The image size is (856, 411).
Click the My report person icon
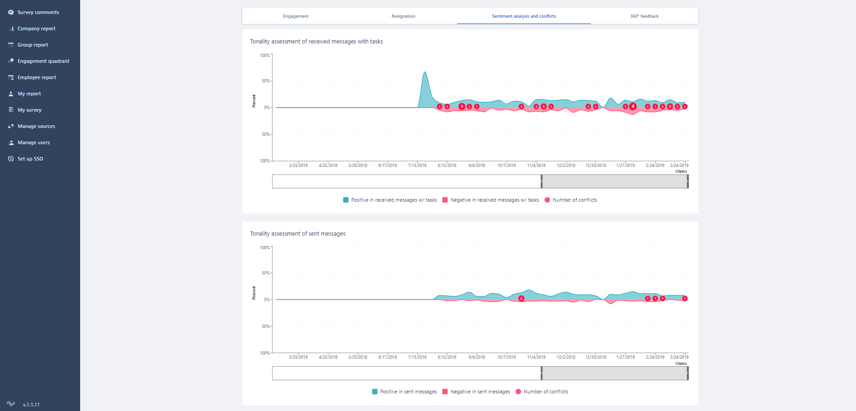tap(11, 94)
